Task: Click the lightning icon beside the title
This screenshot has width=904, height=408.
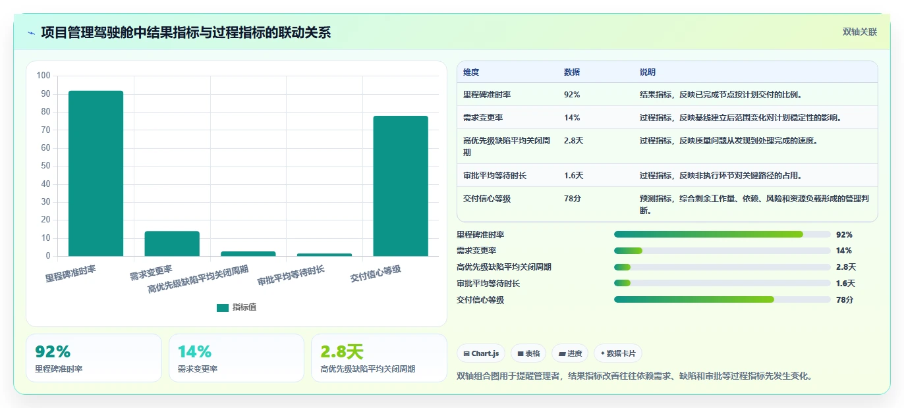Action: click(x=32, y=33)
